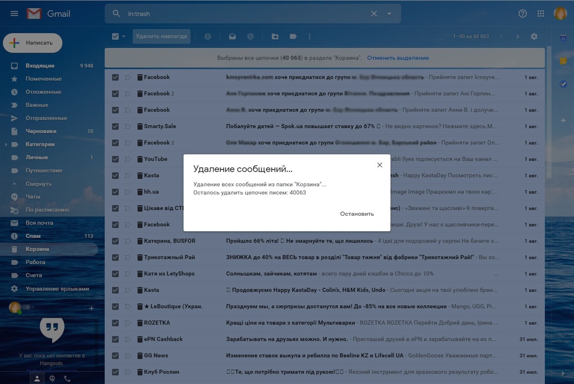This screenshot has height=384, width=574.
Task: Uncheck the Трикотажный Рай email checkbox
Action: coord(115,258)
